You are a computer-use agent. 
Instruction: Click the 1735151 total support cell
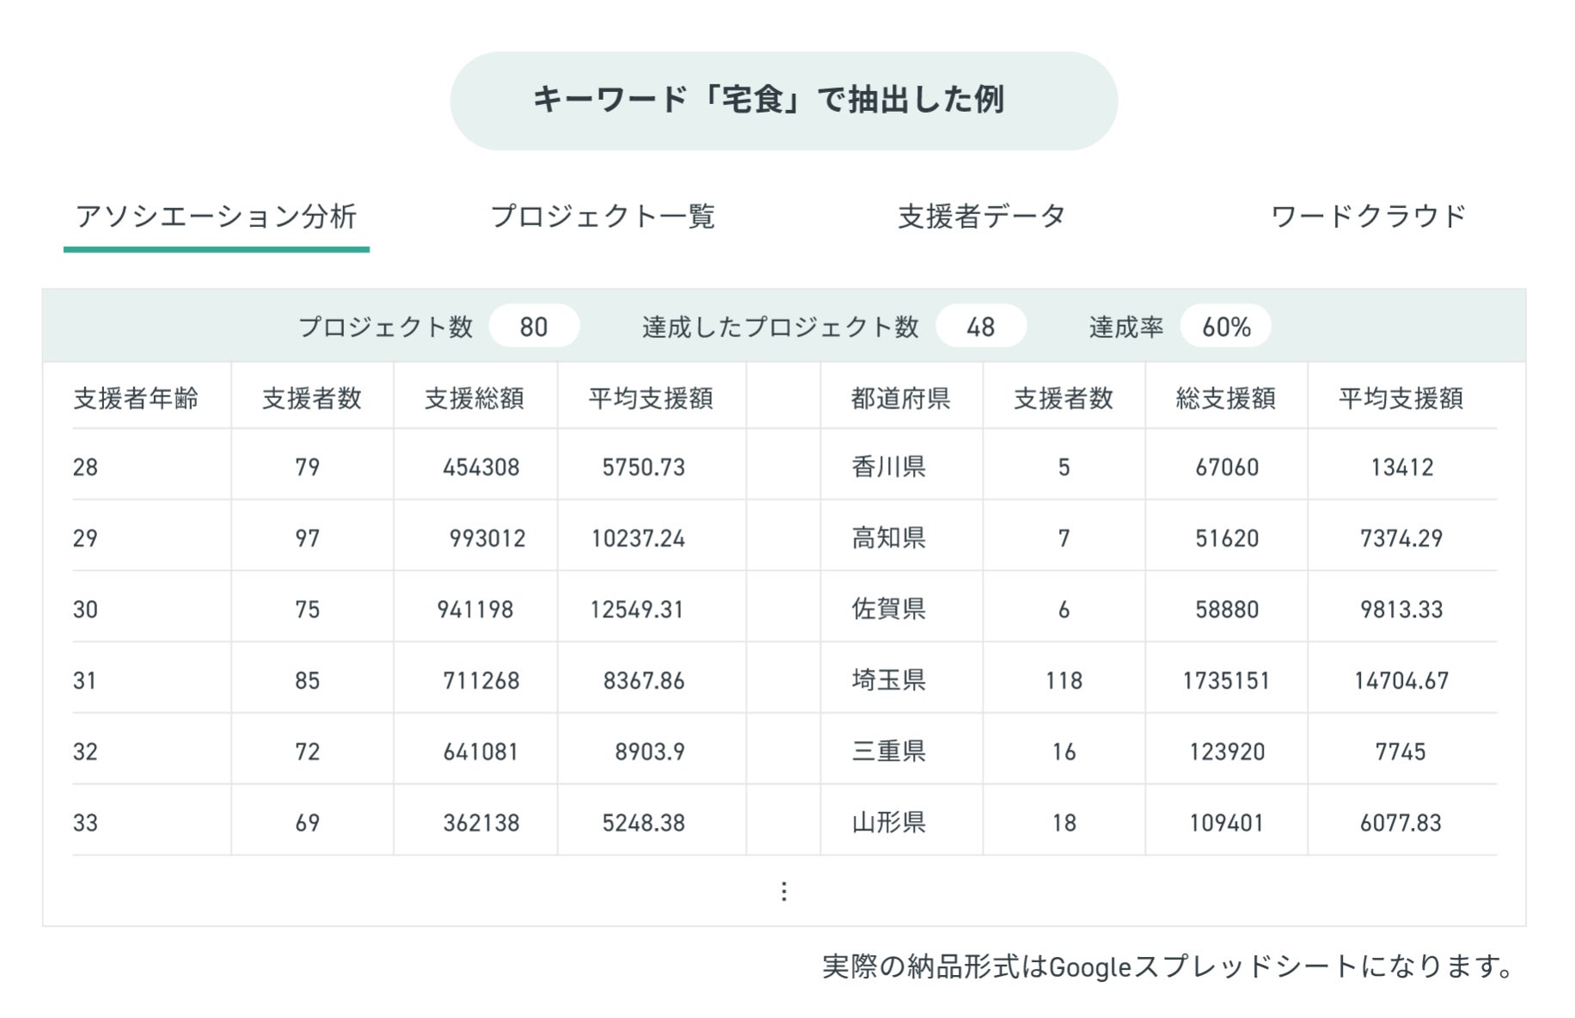(1225, 680)
